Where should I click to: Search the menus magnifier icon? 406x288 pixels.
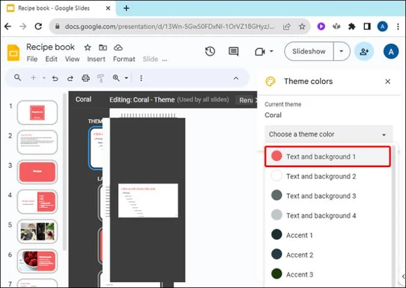tap(17, 78)
